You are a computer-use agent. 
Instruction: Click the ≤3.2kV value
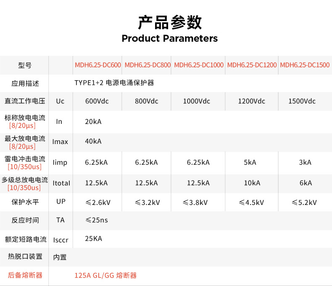pos(148,203)
